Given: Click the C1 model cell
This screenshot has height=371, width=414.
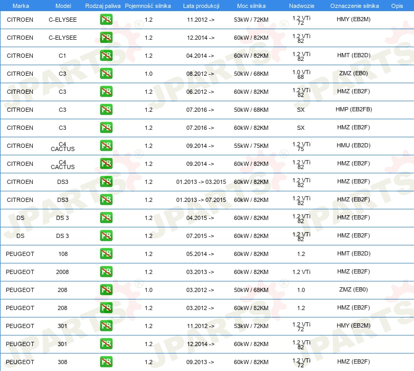Looking at the screenshot, I should pyautogui.click(x=62, y=56).
